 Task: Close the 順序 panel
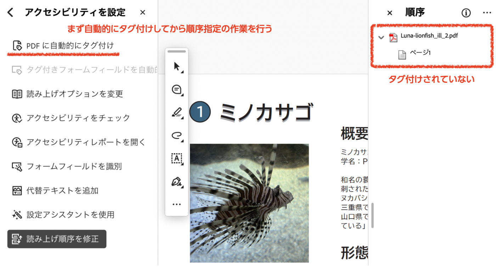click(x=390, y=13)
